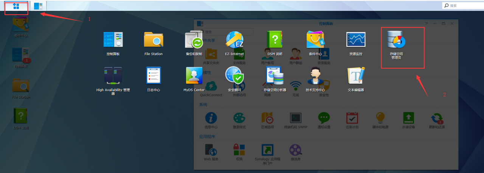The height and width of the screenshot is (173, 484).
Task: Launch EZ-Internet wizard
Action: 234,44
